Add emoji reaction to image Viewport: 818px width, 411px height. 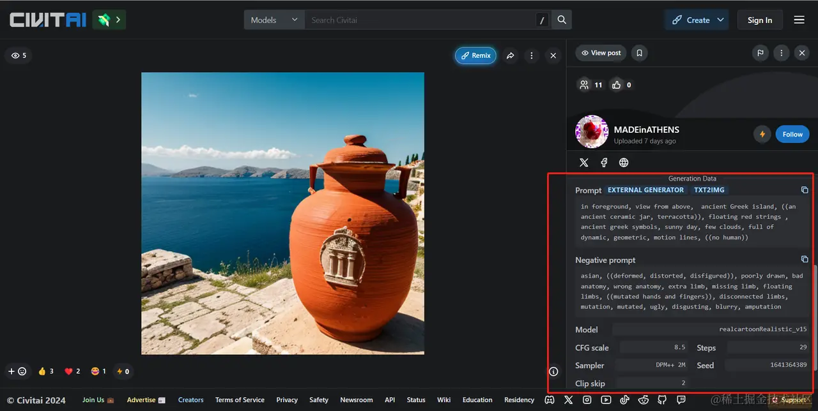[17, 371]
